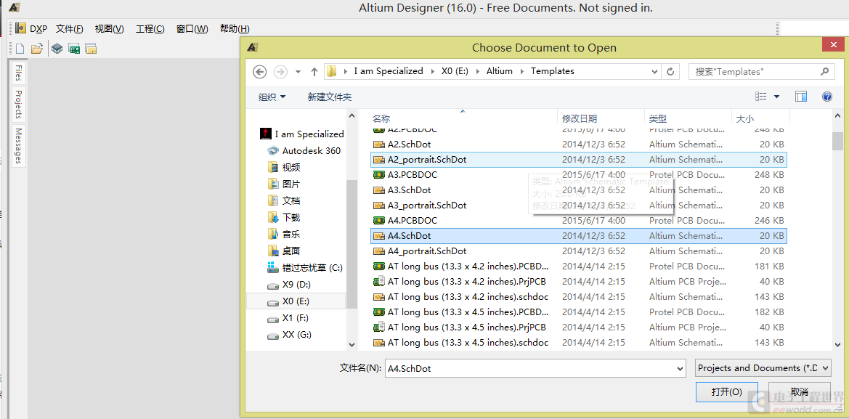Click the 新建文件夹 button

coord(330,97)
